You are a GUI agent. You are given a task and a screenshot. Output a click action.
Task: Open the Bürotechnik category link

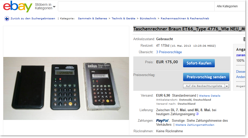coord(148,19)
